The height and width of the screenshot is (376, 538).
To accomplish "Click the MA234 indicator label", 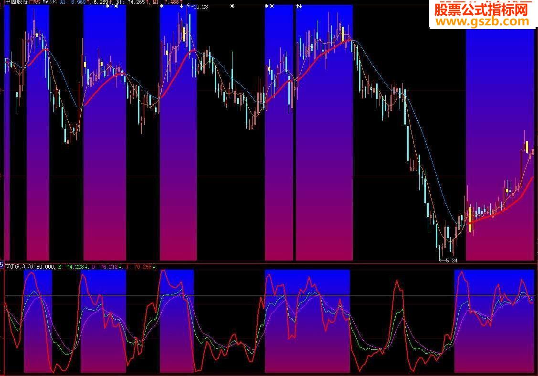I will [50, 2].
